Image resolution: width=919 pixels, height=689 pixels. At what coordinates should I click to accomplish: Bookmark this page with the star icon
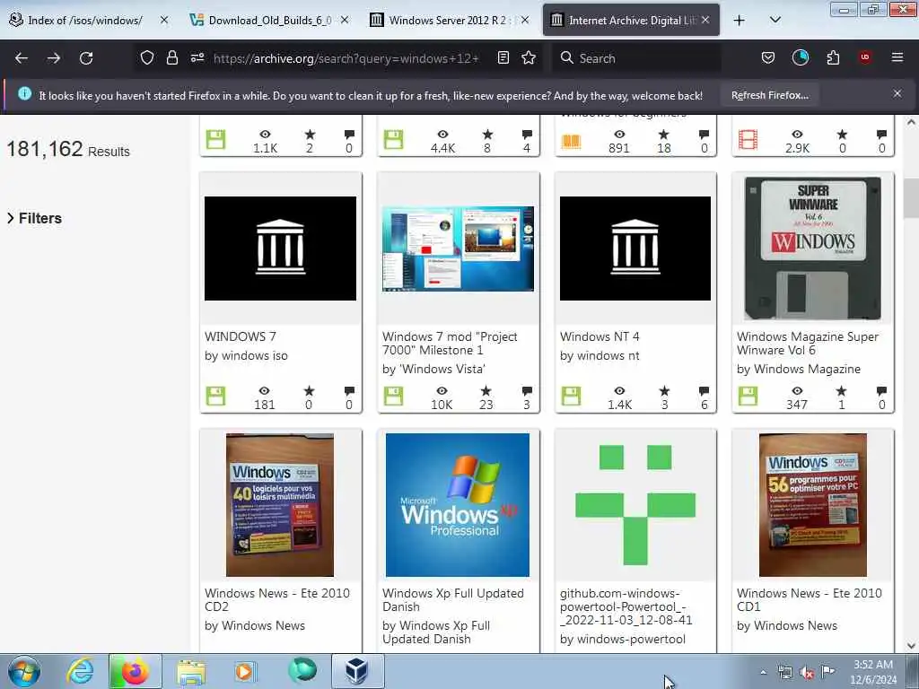[529, 58]
